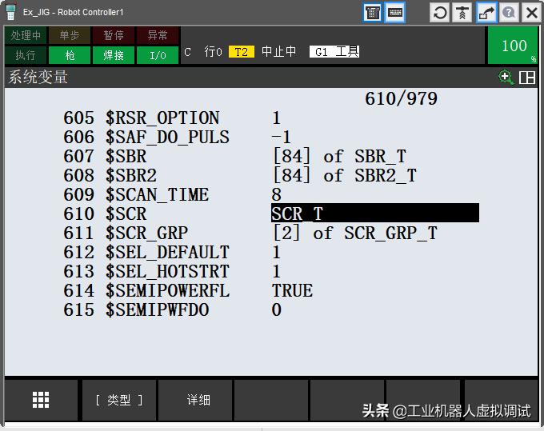Click the value 0 of $SEMIPWFDO
The height and width of the screenshot is (431, 544).
[x=277, y=309]
